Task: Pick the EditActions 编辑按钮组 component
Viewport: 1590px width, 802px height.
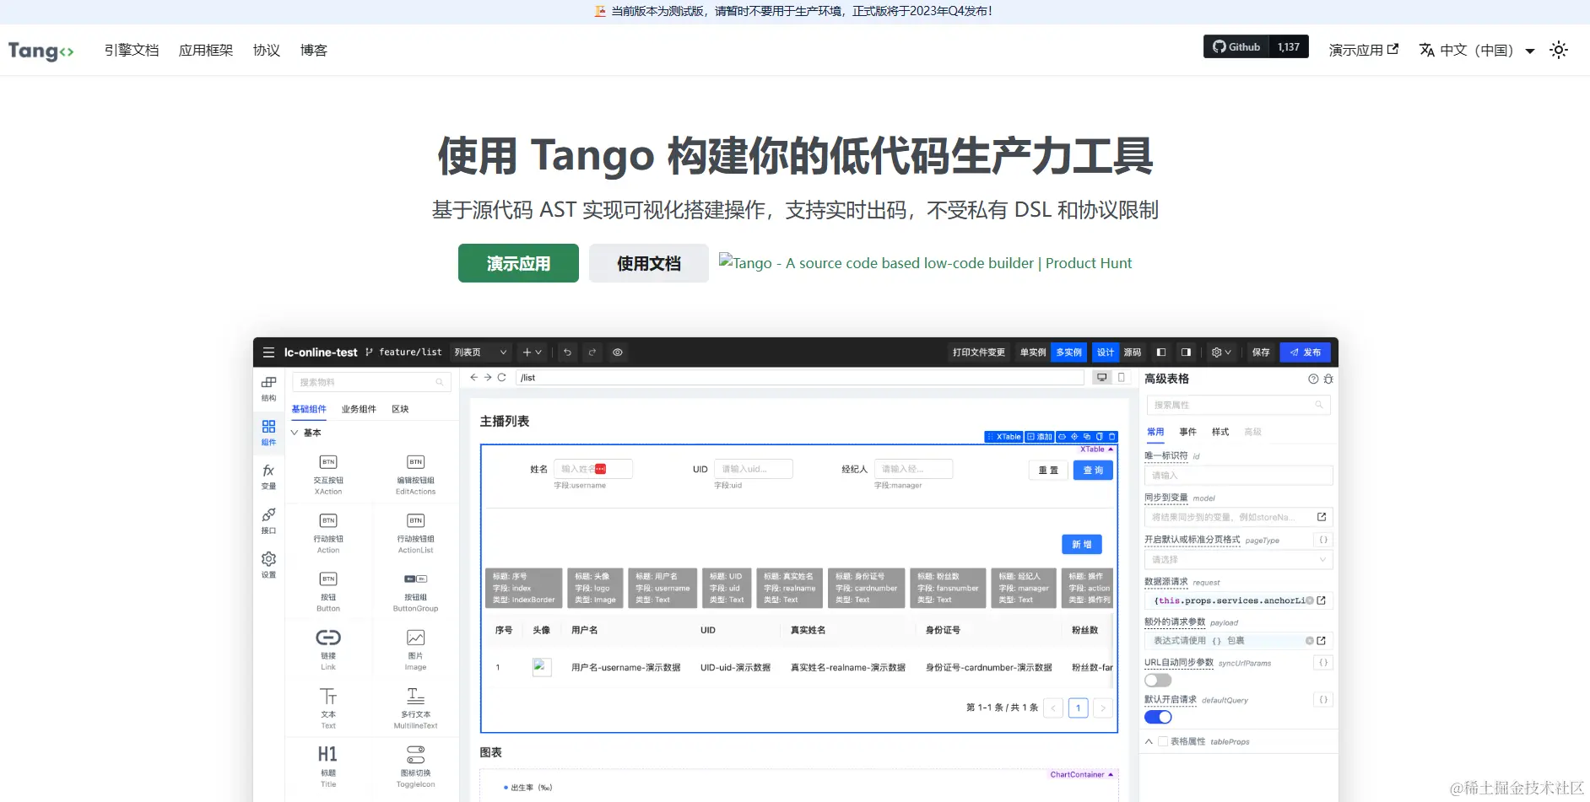Action: [x=416, y=474]
